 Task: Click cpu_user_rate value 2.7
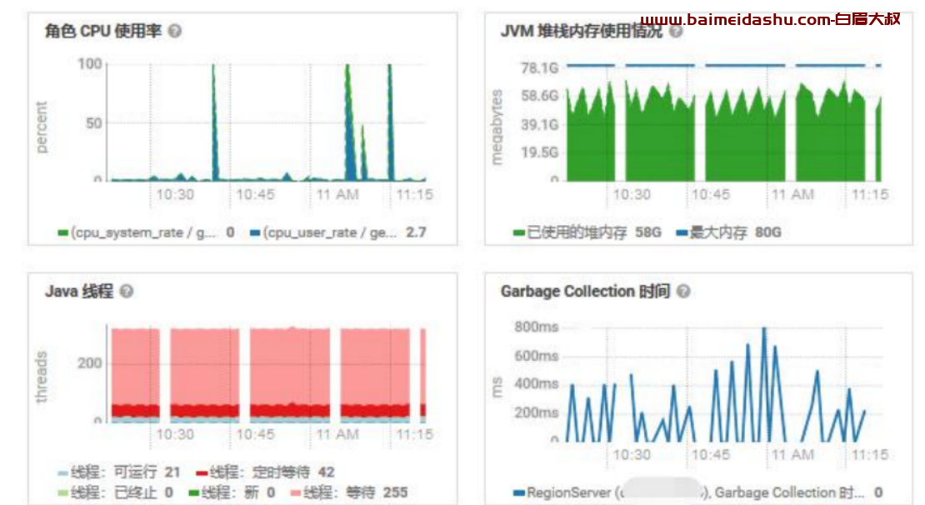point(416,233)
